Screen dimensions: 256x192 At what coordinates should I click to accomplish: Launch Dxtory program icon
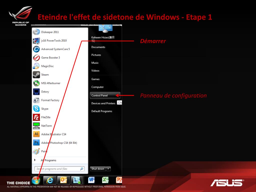pos(36,91)
